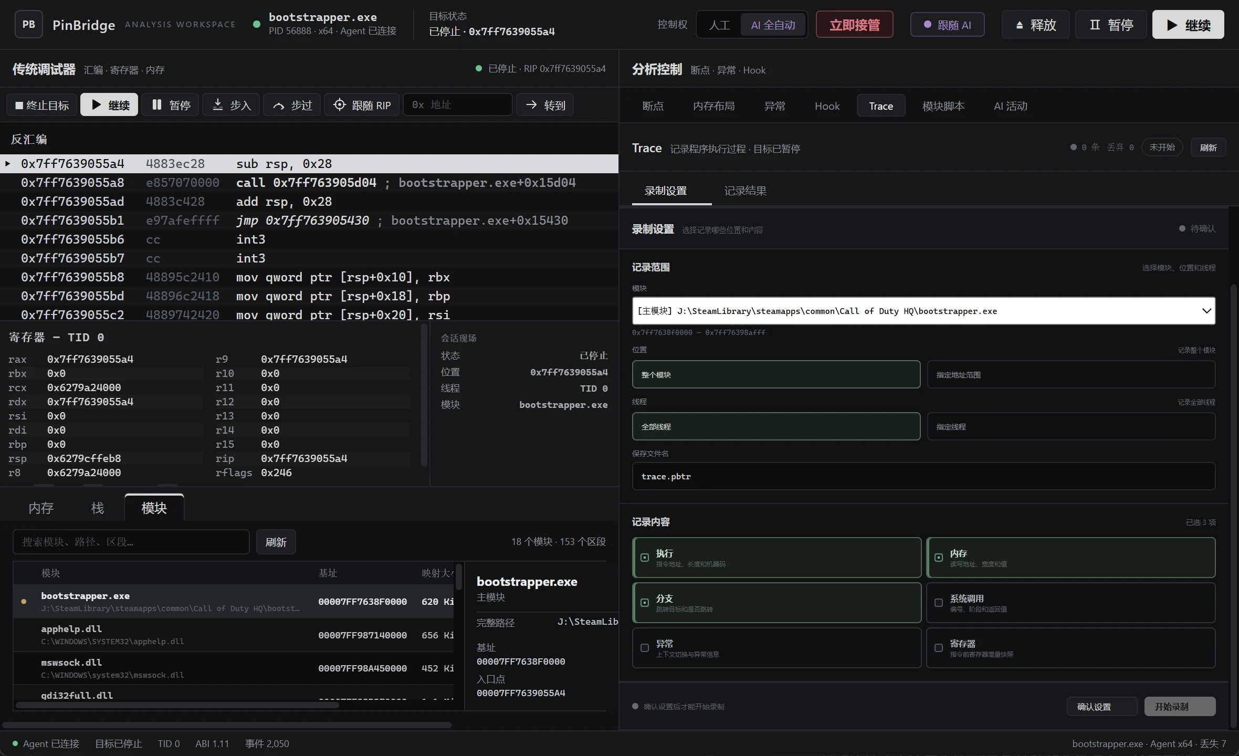Select 整个模块 position option

click(x=776, y=374)
